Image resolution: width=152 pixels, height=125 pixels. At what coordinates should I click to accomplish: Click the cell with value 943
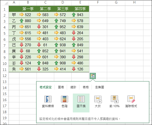80,15
